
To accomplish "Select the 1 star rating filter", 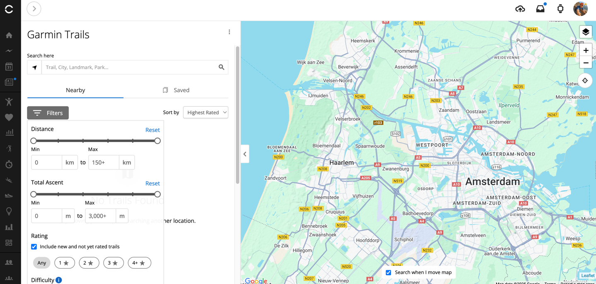I will tap(65, 263).
